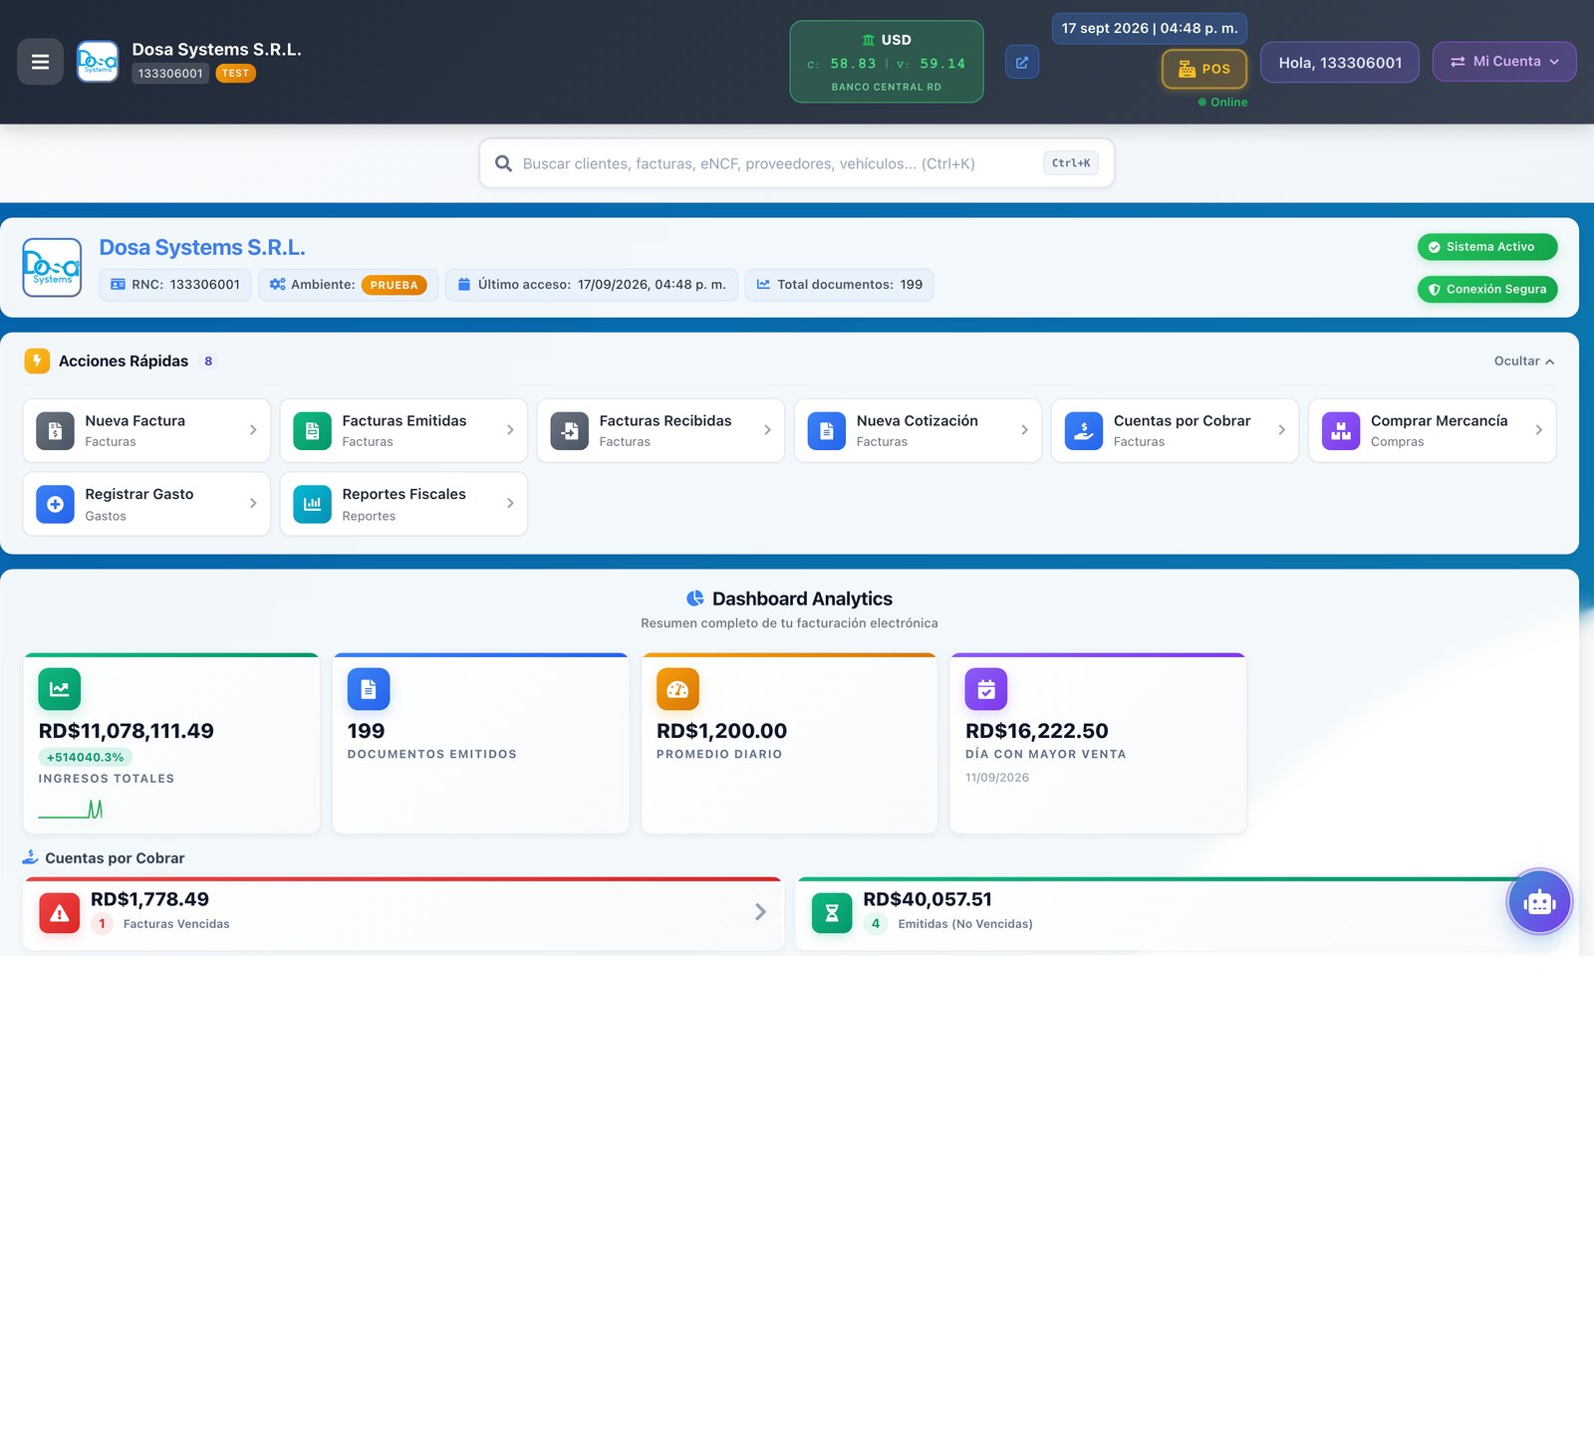1594x1436 pixels.
Task: Click the Nueva Cotización document icon
Action: click(826, 431)
